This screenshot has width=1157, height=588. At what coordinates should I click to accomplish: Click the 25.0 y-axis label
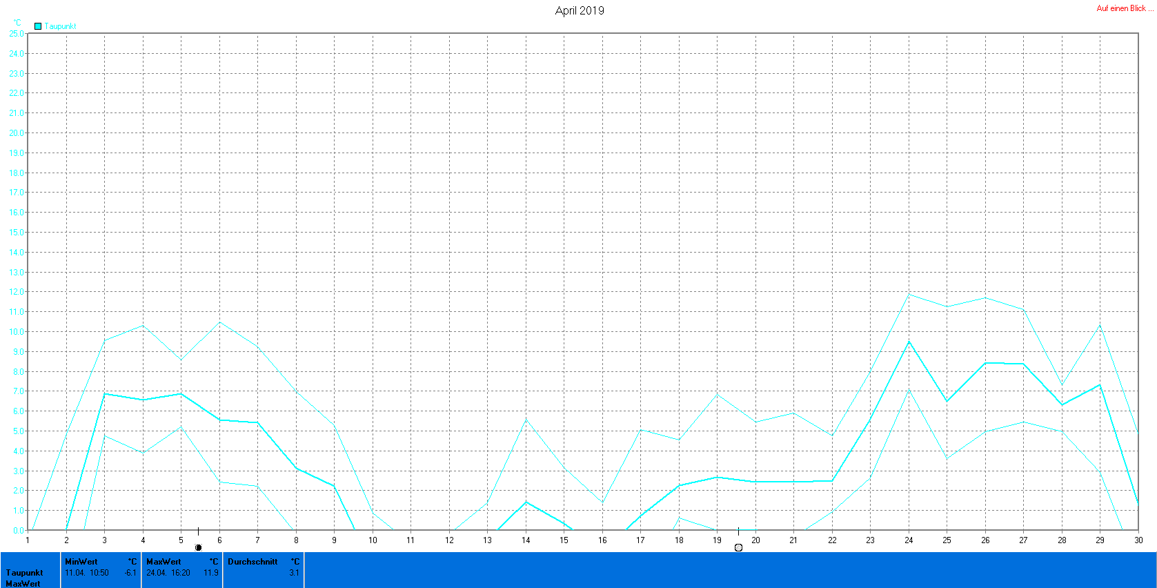(x=16, y=33)
